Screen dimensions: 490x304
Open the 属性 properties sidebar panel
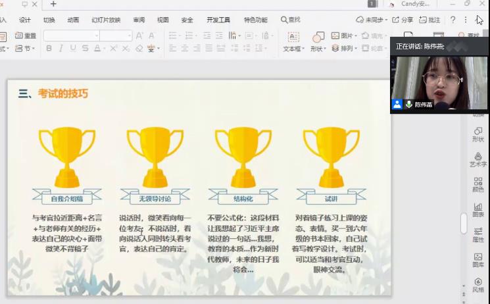click(478, 235)
